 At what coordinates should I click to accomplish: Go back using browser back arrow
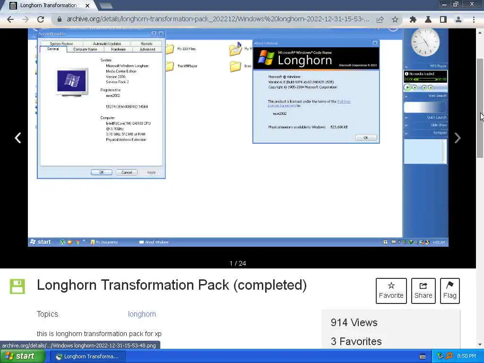click(x=10, y=19)
